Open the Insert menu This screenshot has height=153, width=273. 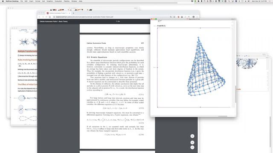pyautogui.click(x=31, y=1)
